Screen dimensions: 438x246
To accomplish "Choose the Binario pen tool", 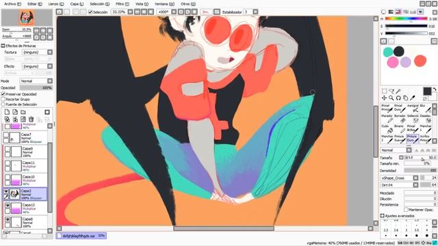I will 400,129.
